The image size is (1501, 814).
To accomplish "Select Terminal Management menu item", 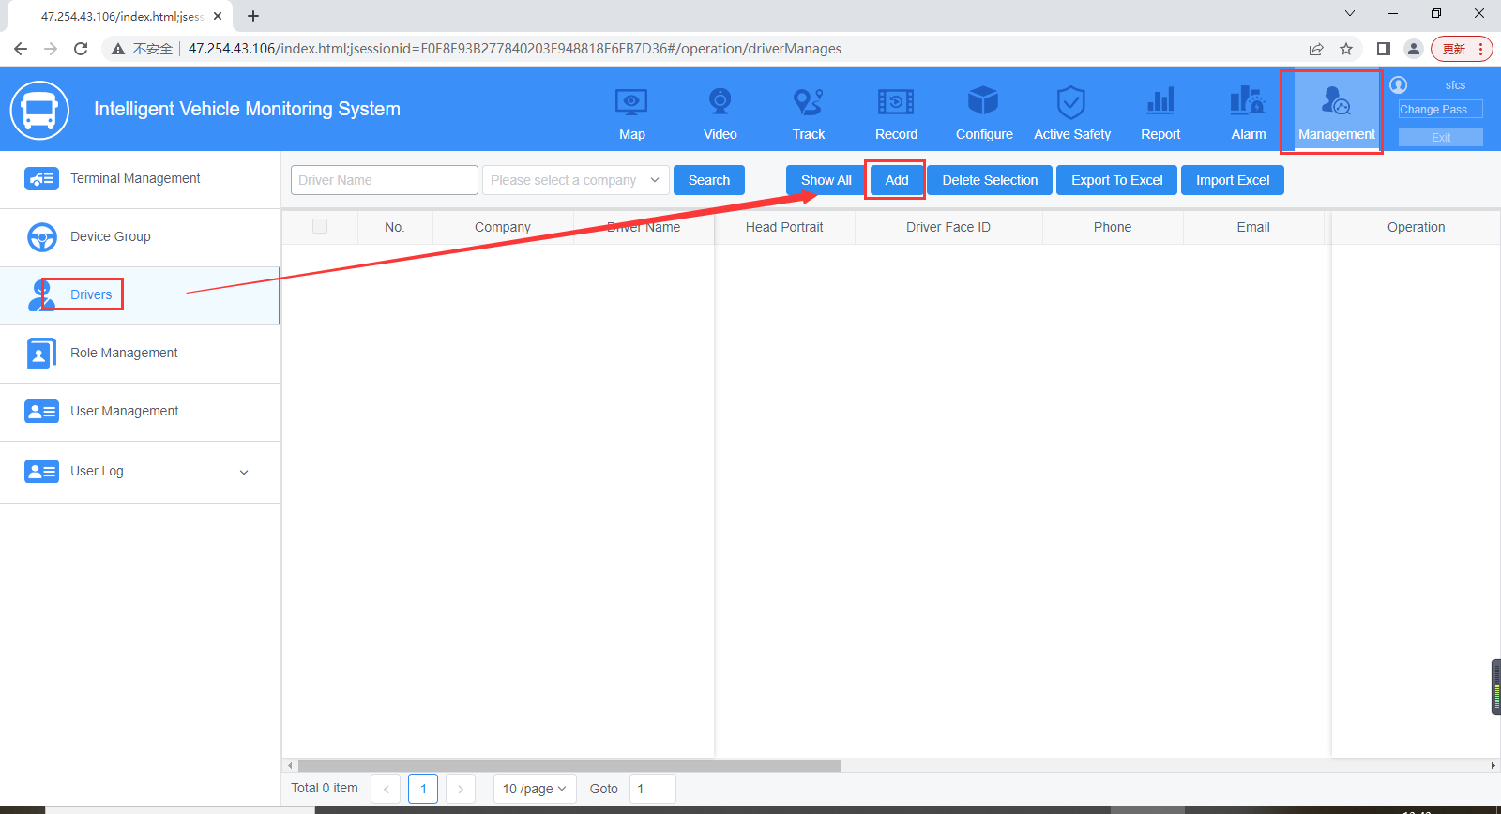I will (x=140, y=179).
